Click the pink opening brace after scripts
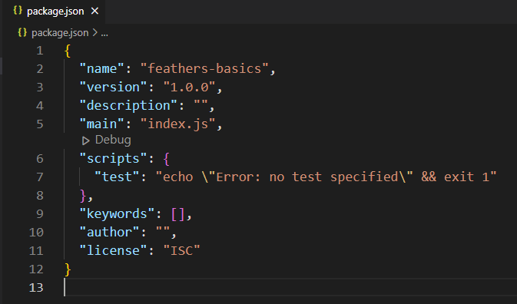 point(167,159)
